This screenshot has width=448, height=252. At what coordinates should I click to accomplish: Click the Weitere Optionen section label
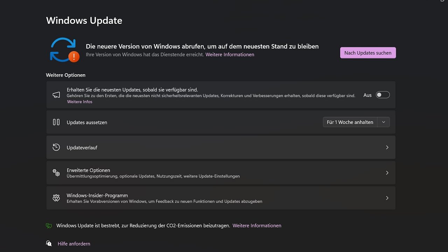(x=65, y=75)
